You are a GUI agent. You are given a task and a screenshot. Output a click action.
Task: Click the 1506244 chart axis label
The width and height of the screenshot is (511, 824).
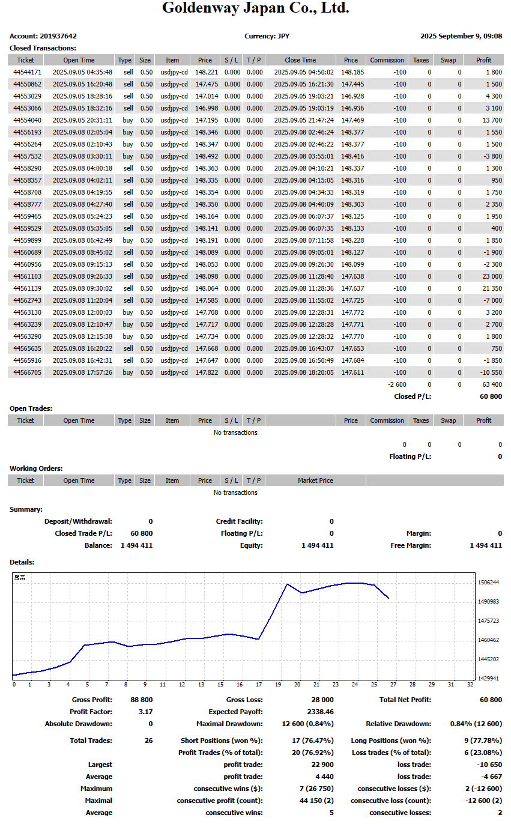tap(487, 583)
